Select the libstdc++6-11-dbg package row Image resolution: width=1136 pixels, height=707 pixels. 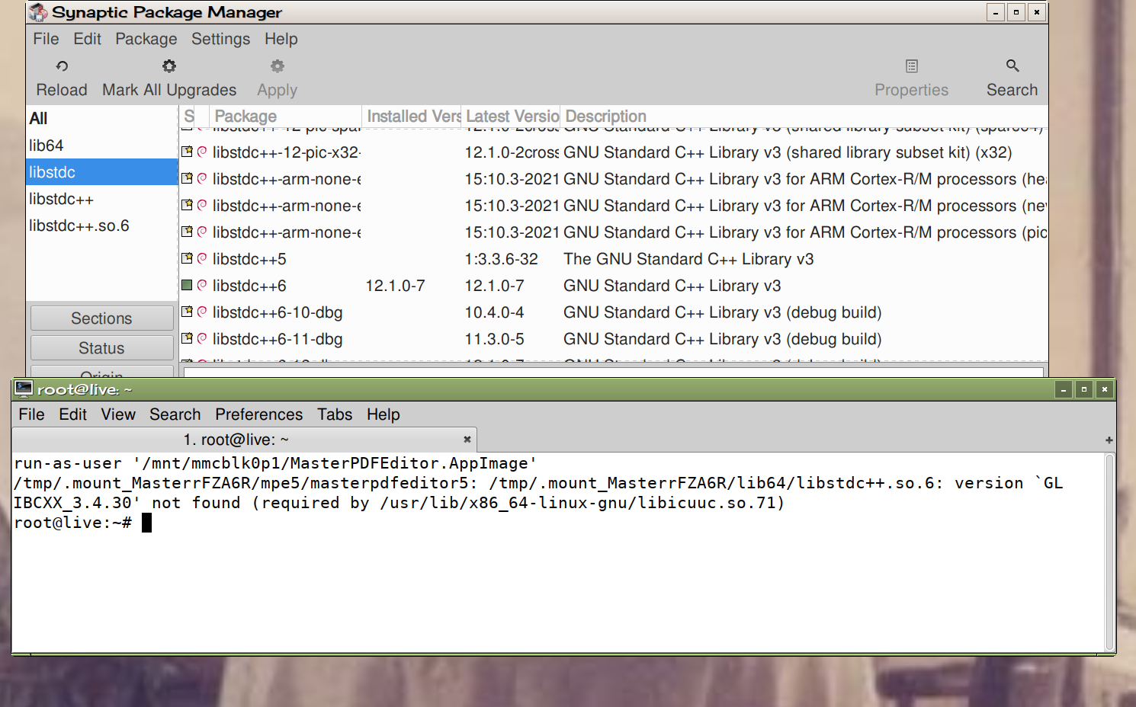(x=614, y=339)
